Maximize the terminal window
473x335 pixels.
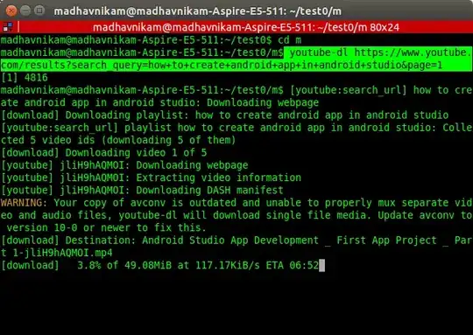coord(39,11)
